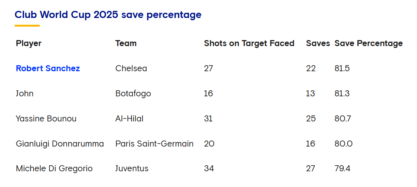The image size is (417, 187).
Task: Click the Team column header
Action: pyautogui.click(x=126, y=43)
